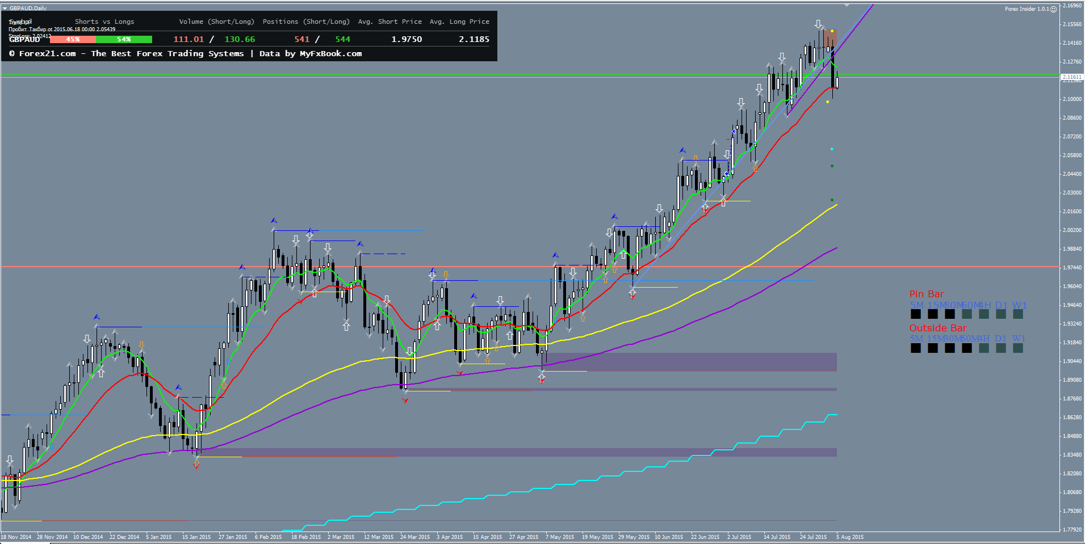Click the short volume value 111.01
The width and height of the screenshot is (1085, 544).
188,39
